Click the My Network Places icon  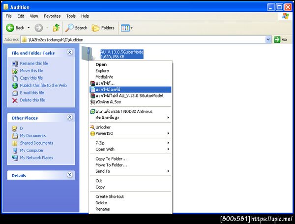[15, 158]
